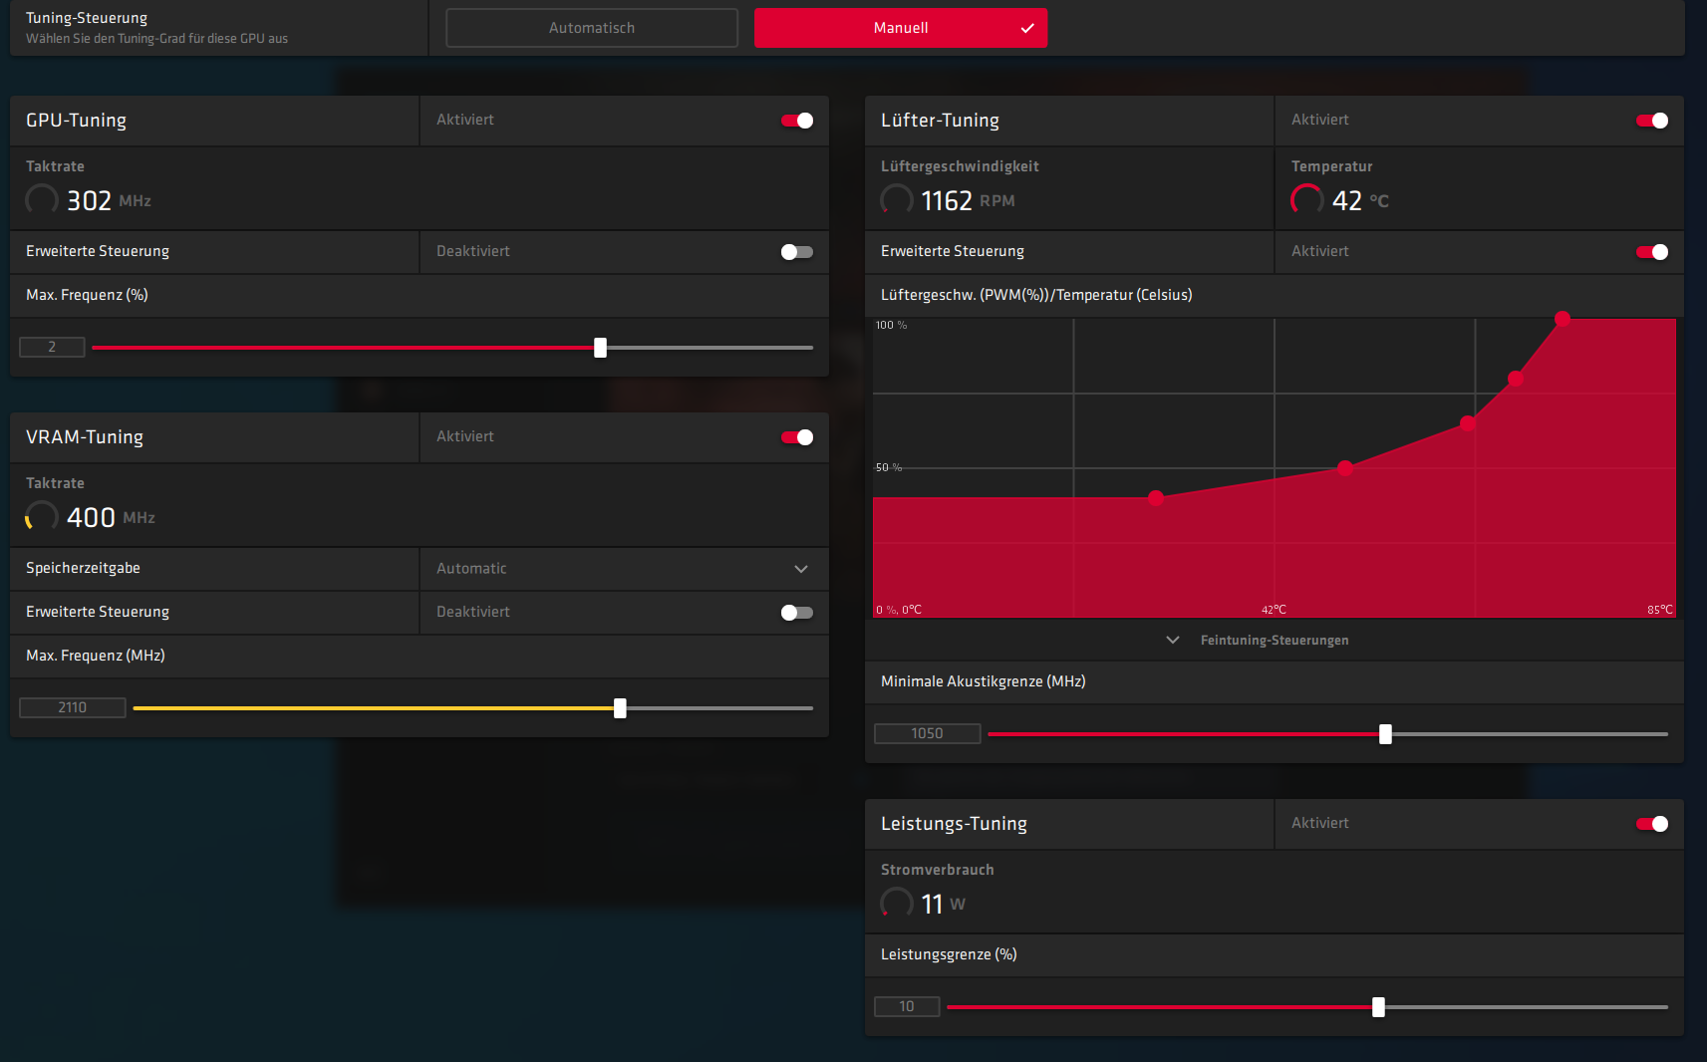Click the Leistungsgrenze value field 10
Image resolution: width=1707 pixels, height=1062 pixels.
pyautogui.click(x=907, y=1006)
